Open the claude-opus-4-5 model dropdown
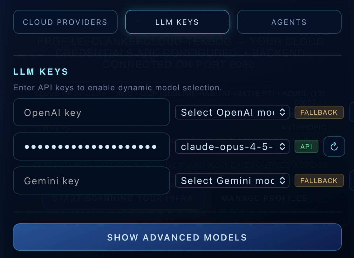 (x=232, y=146)
